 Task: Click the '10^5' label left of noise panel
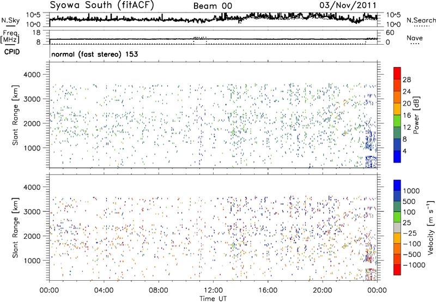pos(33,15)
